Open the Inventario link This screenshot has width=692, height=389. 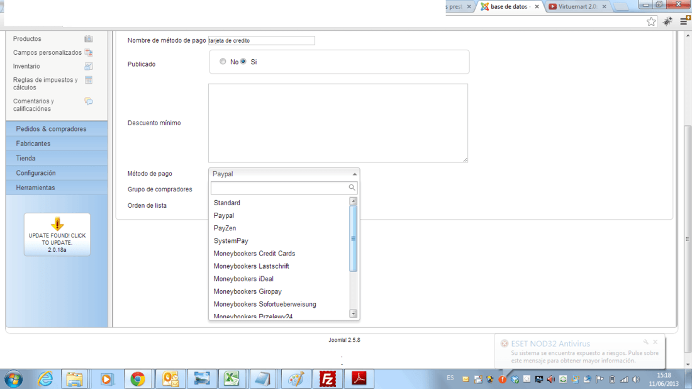pos(26,66)
